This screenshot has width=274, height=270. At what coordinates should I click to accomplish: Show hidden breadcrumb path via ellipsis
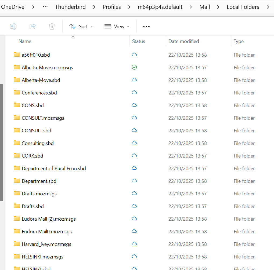pos(45,7)
